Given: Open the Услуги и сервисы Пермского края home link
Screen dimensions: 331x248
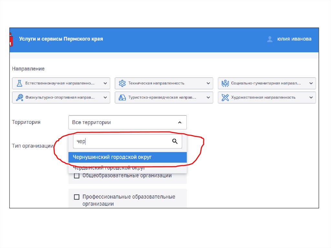Looking at the screenshot, I should tap(61, 39).
